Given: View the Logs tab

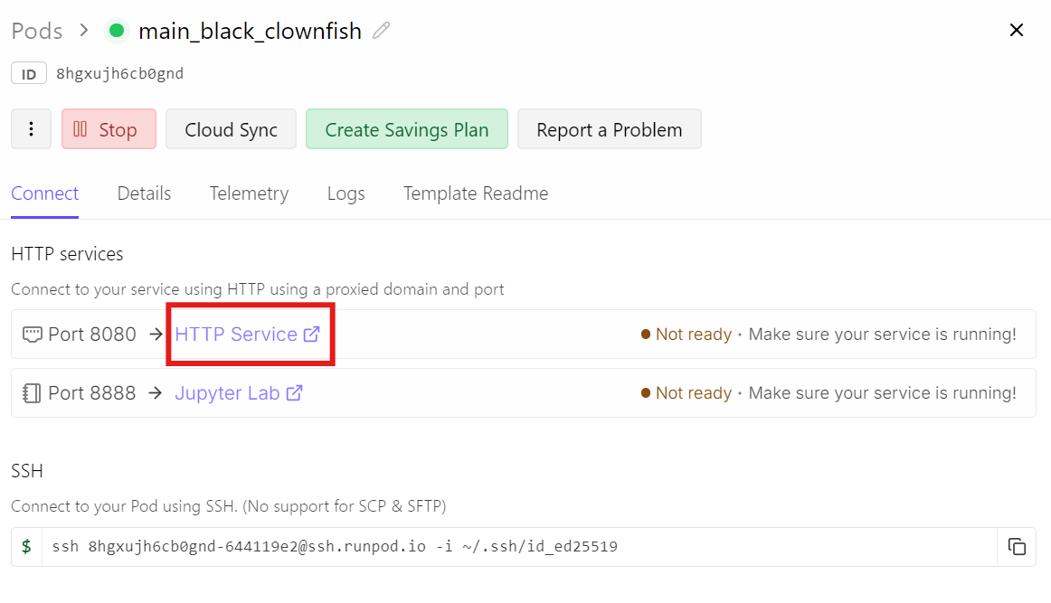Looking at the screenshot, I should pos(346,193).
